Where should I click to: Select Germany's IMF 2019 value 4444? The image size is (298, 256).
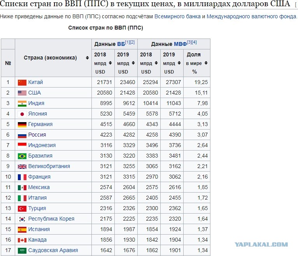(175, 124)
